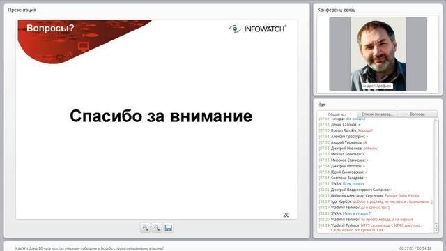Select Vladimir Fedorov's NTFS сжатие message
This screenshot has width=446, height=251.
[x=371, y=227]
